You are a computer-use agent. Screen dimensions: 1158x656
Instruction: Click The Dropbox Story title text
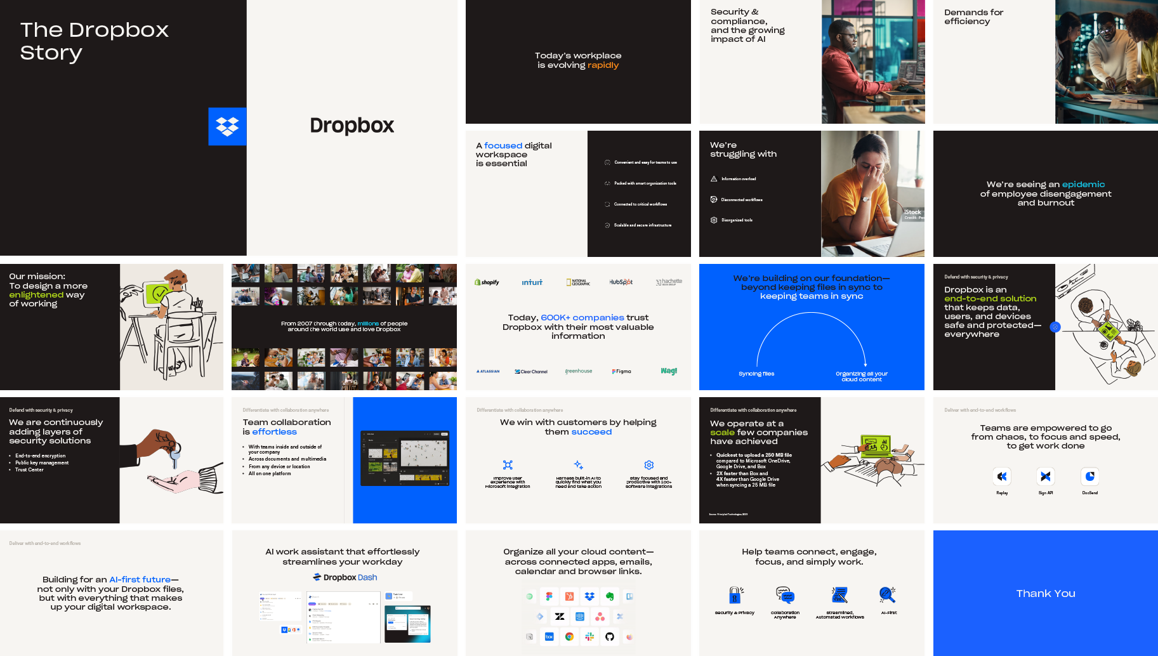coord(94,41)
